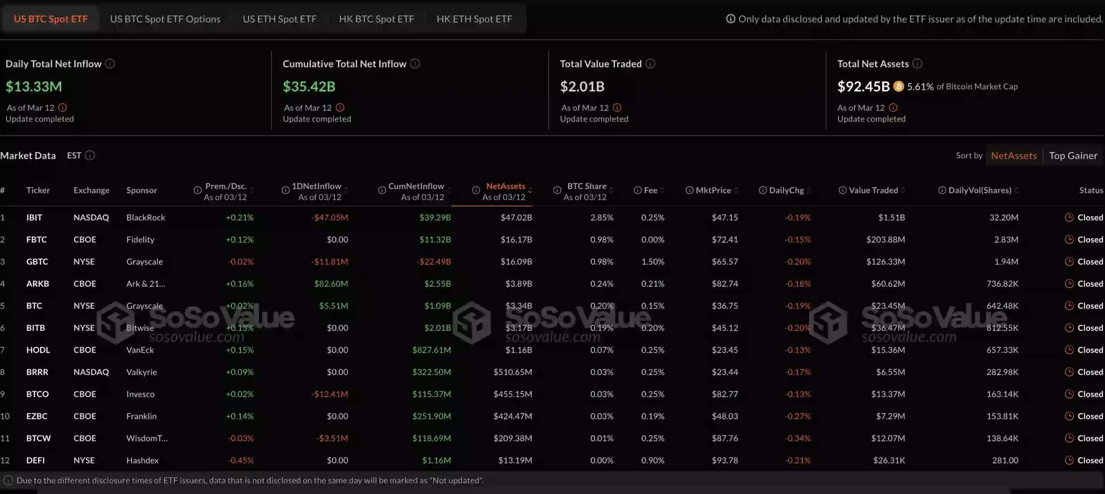Click info icon beside Cumulative Total Net Inflow
The height and width of the screenshot is (494, 1105).
pyautogui.click(x=415, y=64)
